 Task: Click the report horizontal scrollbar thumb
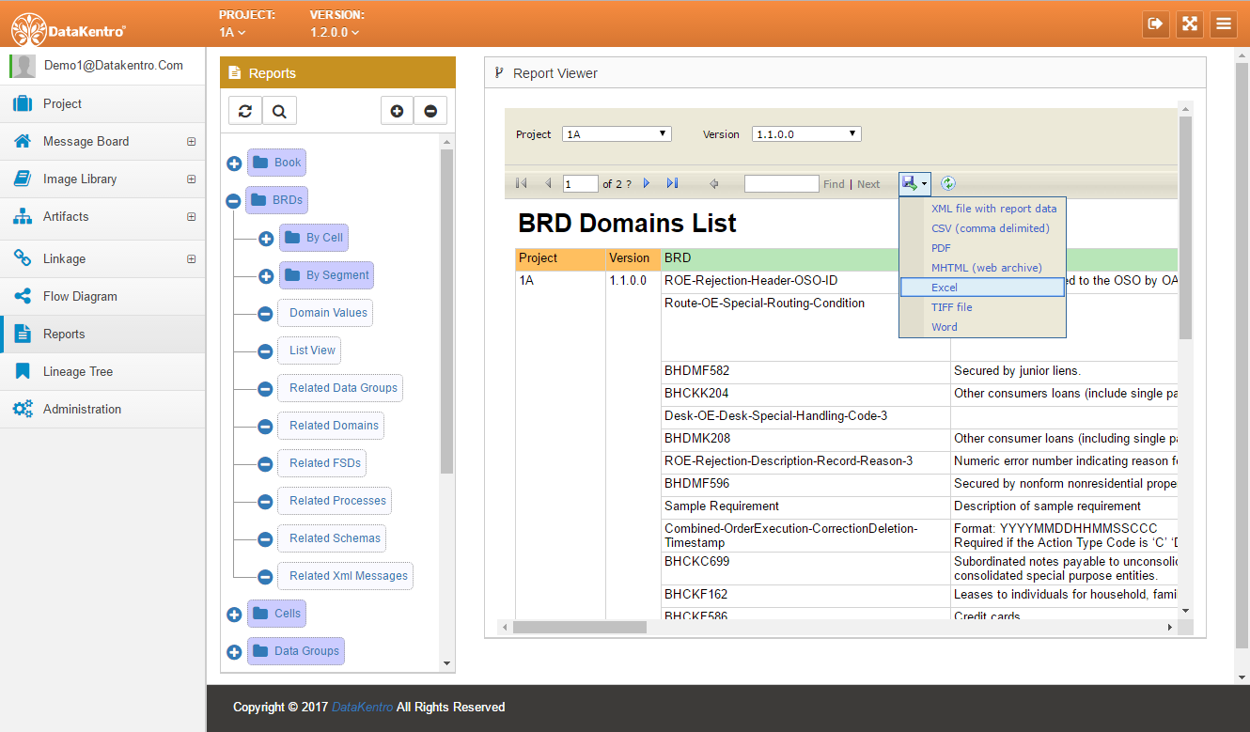[580, 627]
